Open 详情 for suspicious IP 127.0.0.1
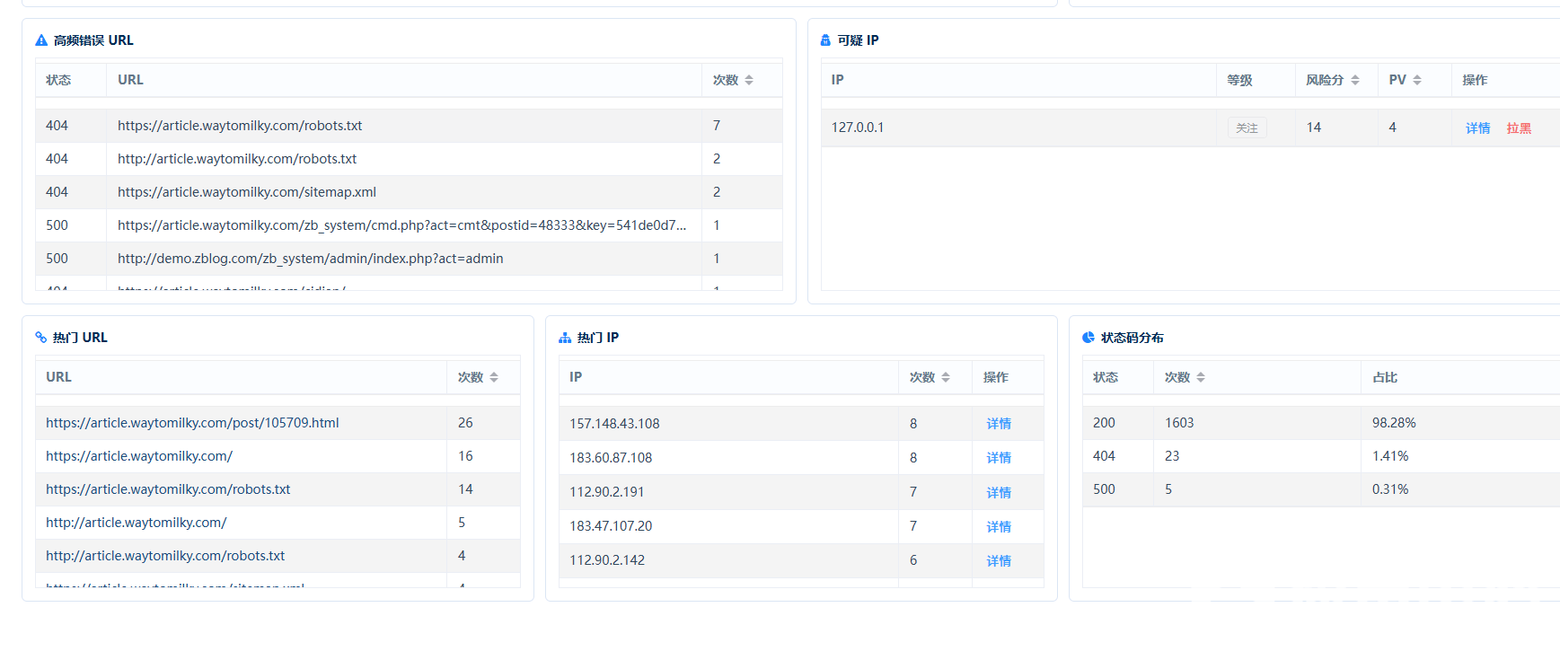Image resolution: width=1560 pixels, height=660 pixels. [1477, 128]
